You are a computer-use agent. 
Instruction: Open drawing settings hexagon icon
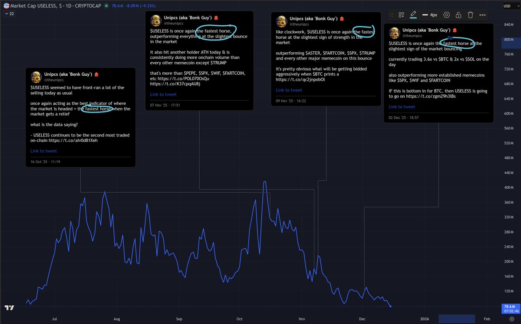pos(447,15)
